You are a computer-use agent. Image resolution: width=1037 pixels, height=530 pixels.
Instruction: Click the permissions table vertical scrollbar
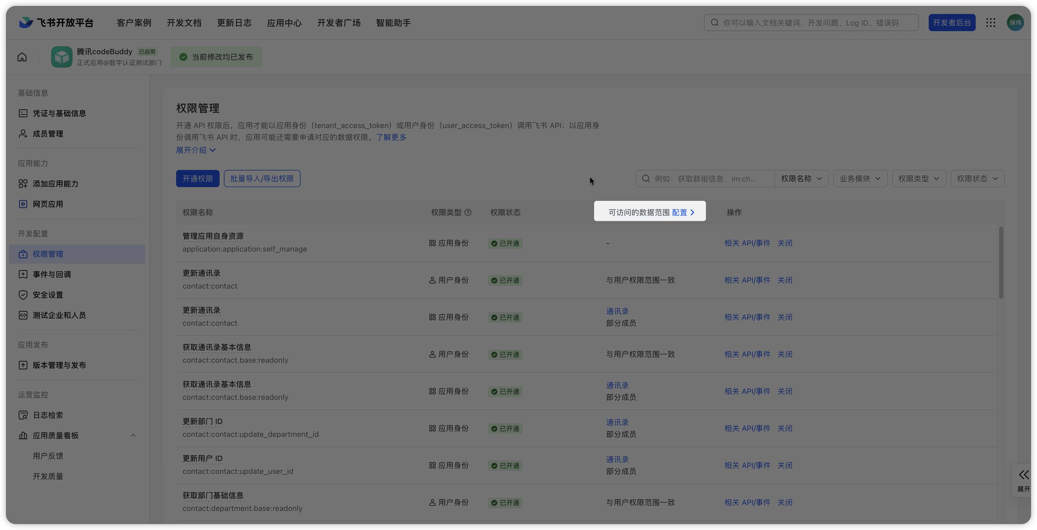click(x=1001, y=262)
